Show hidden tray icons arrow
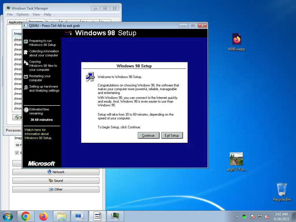Image resolution: width=296 pixels, height=222 pixels. [x=237, y=217]
